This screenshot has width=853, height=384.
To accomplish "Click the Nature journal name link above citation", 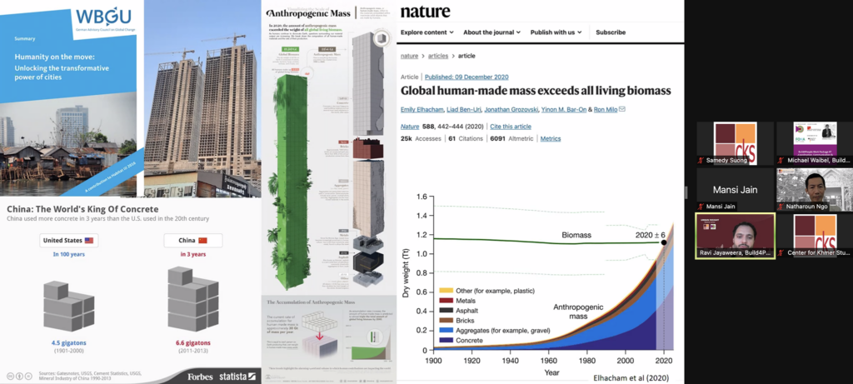I will [410, 126].
